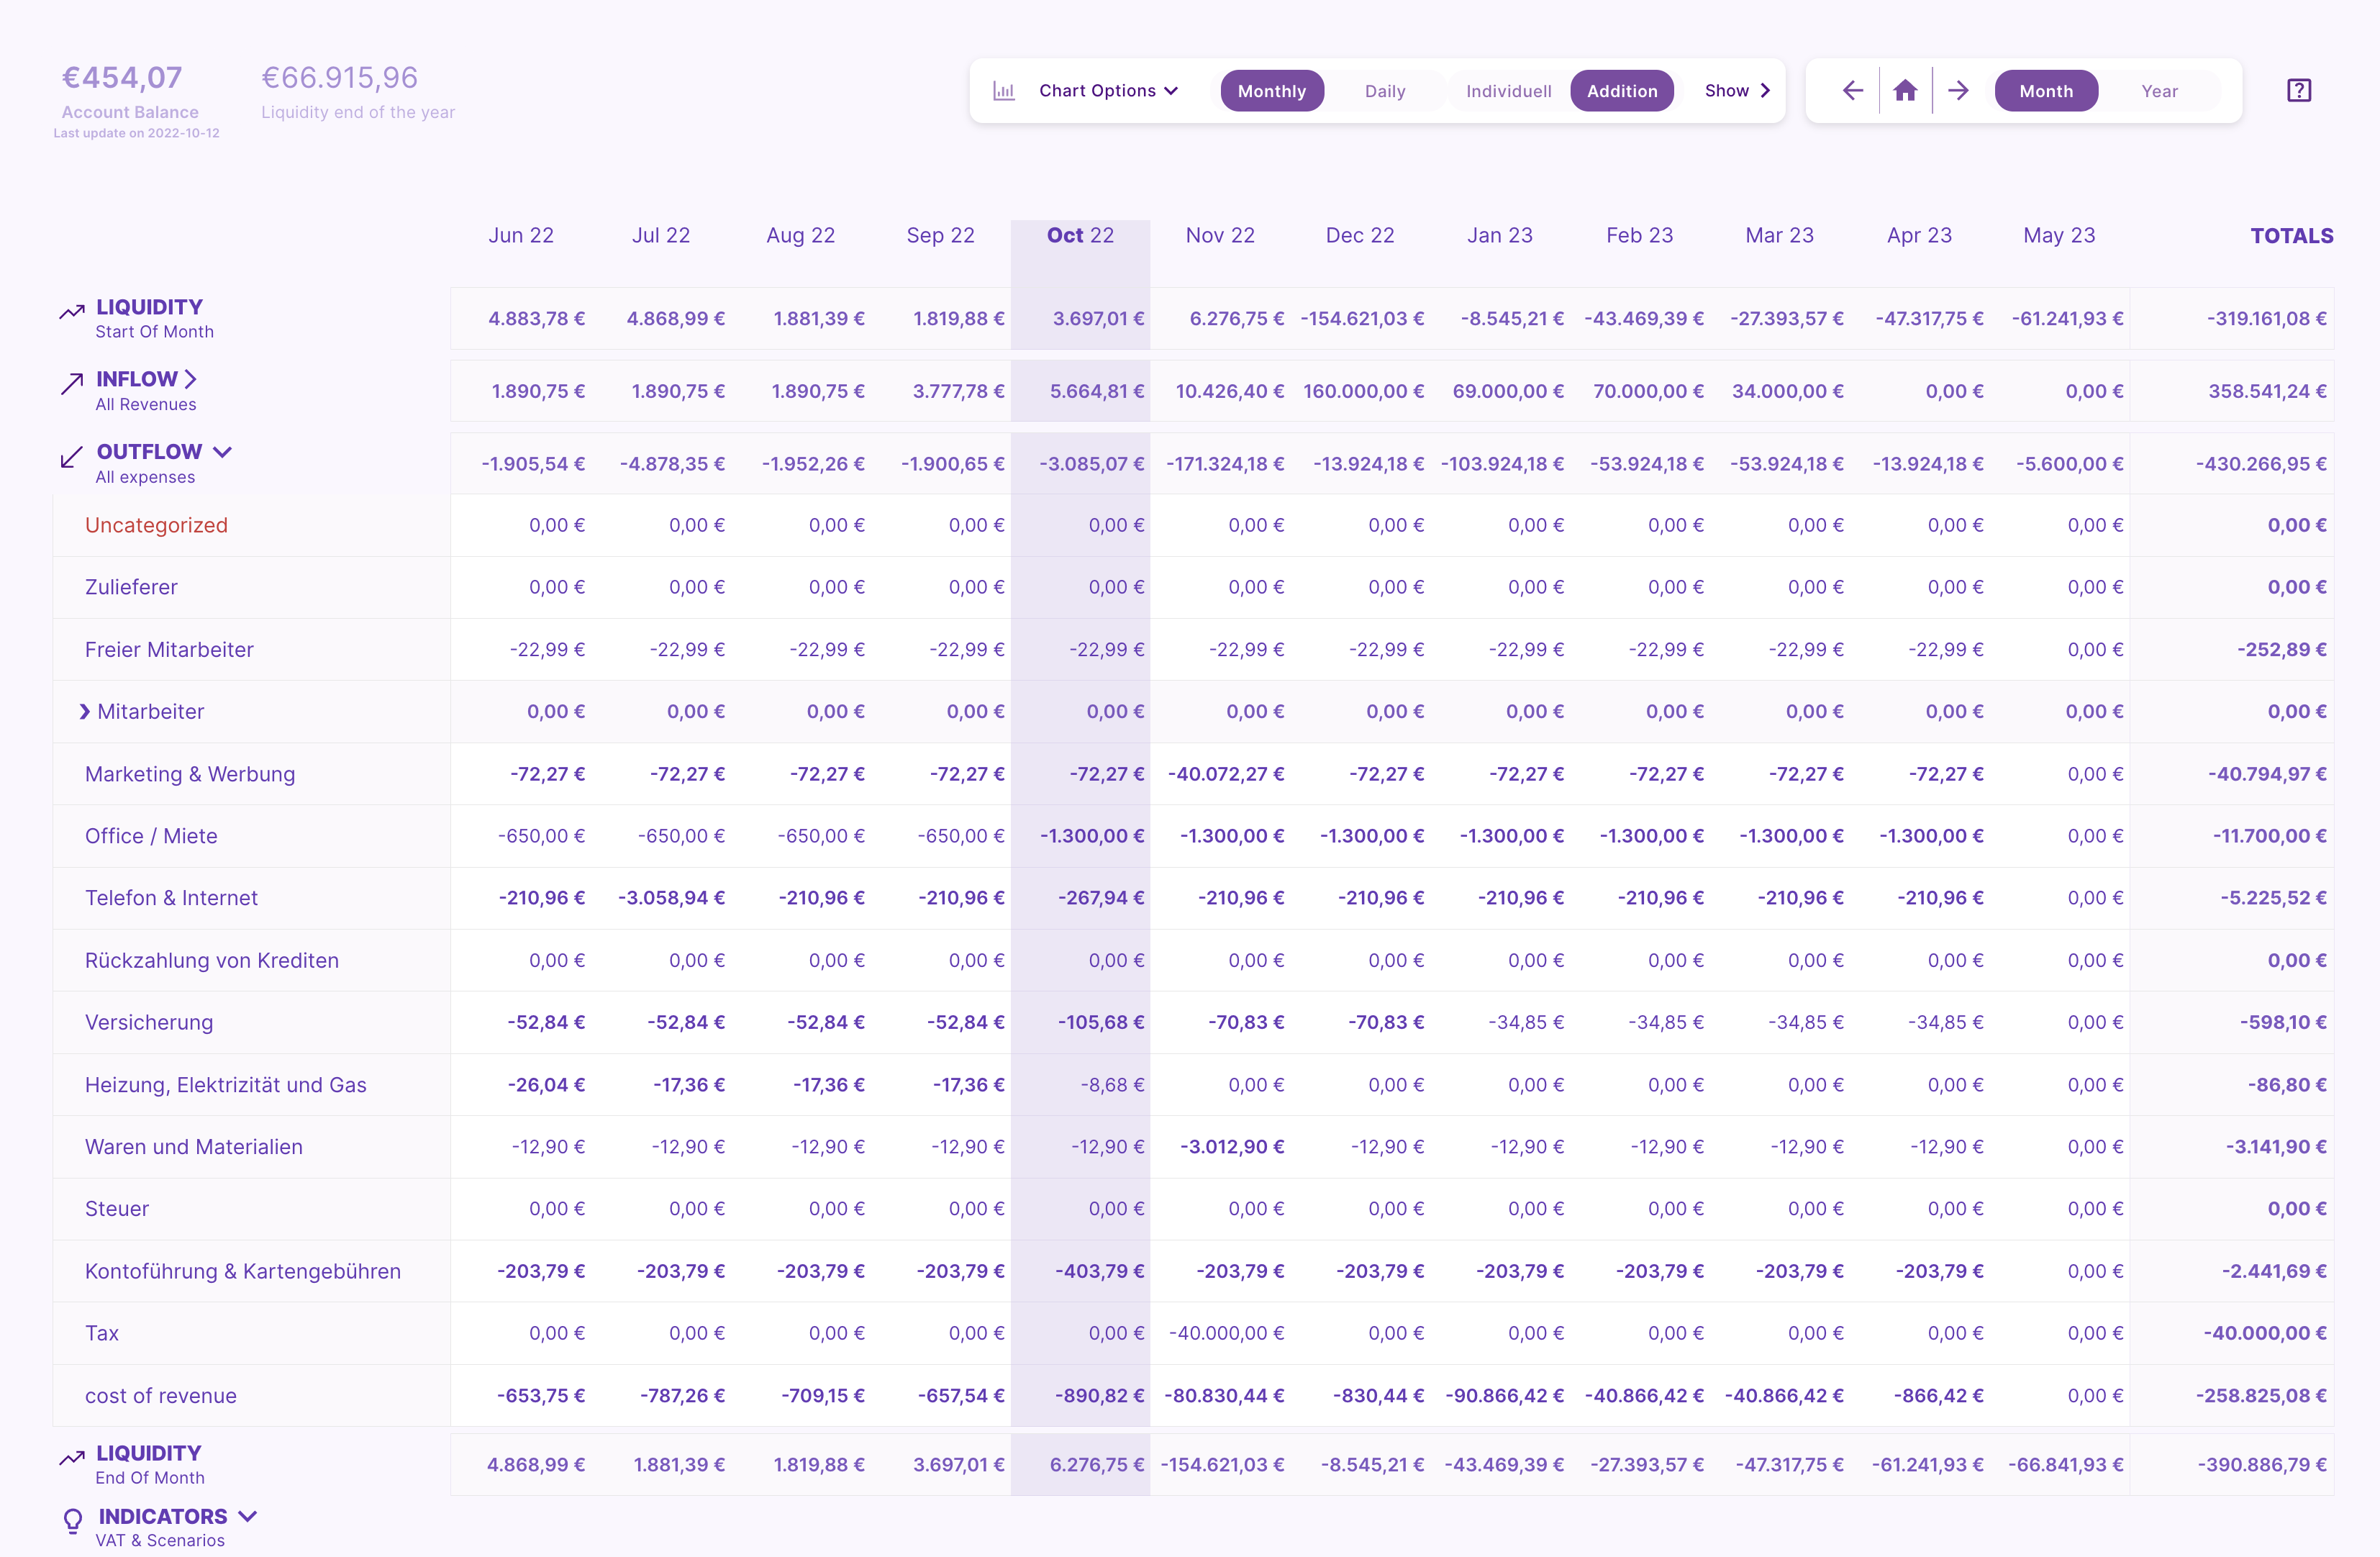Image resolution: width=2380 pixels, height=1557 pixels.
Task: Expand the Mitarbeiter row
Action: point(85,712)
